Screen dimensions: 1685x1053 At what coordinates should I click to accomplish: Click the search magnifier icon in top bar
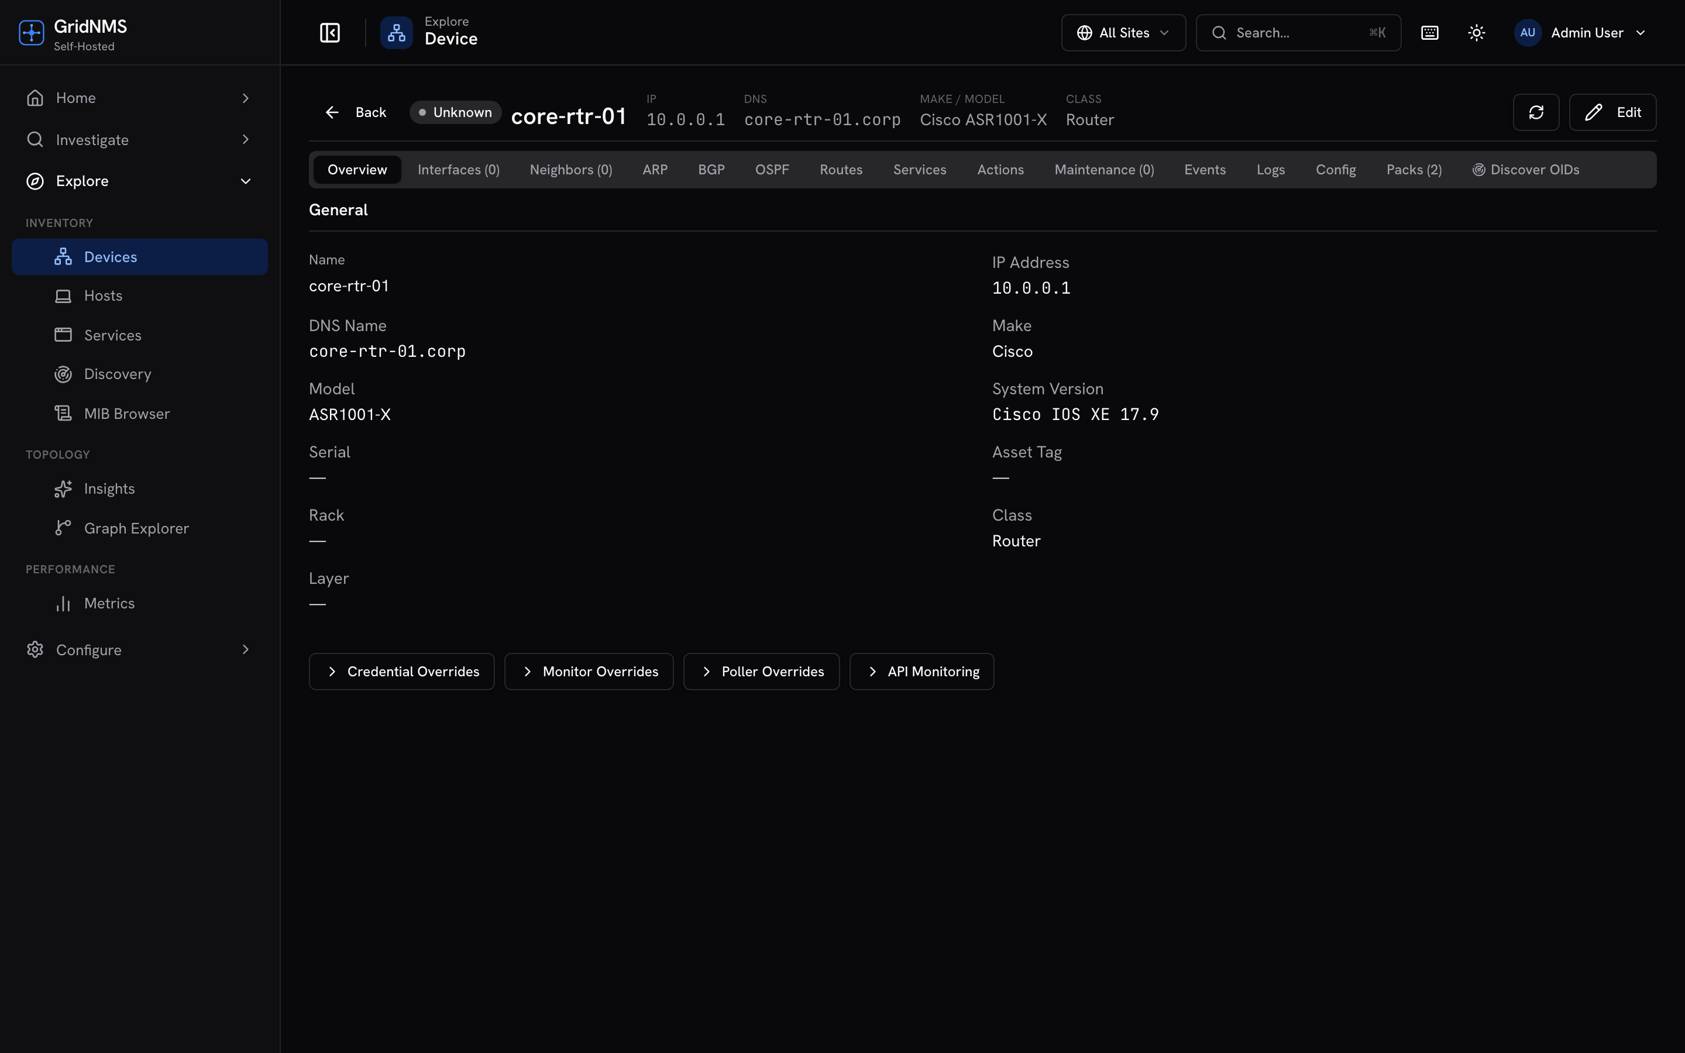(1219, 33)
